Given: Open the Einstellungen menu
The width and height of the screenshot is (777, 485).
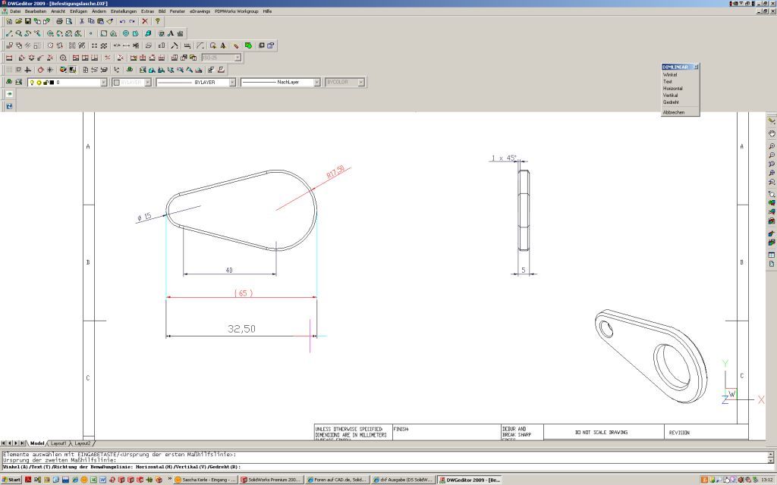Looking at the screenshot, I should pos(124,11).
